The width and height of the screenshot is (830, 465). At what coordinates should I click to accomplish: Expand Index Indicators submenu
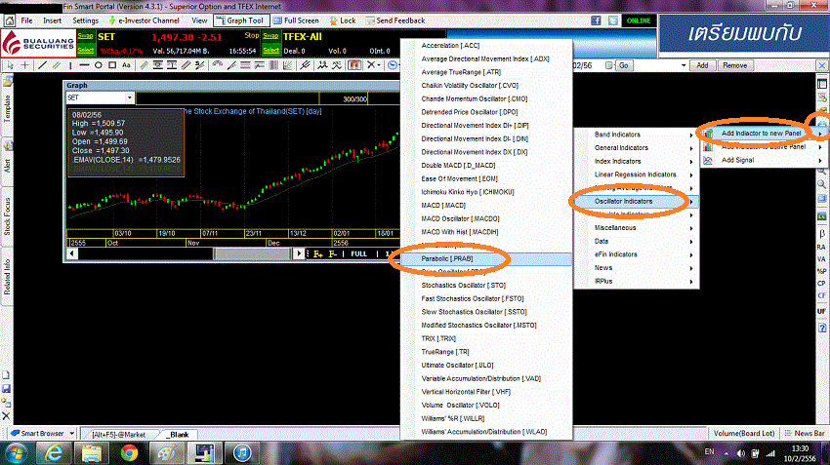tap(637, 161)
